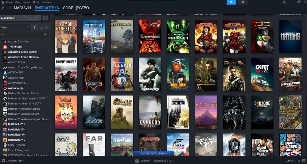
Task: Select Assassin's Creed Odyssey in the list
Action: click(x=24, y=57)
